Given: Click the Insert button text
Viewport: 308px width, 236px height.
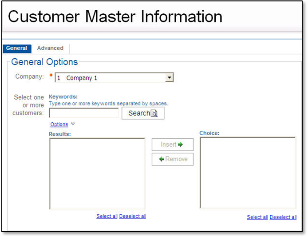Looking at the screenshot, I should 169,144.
